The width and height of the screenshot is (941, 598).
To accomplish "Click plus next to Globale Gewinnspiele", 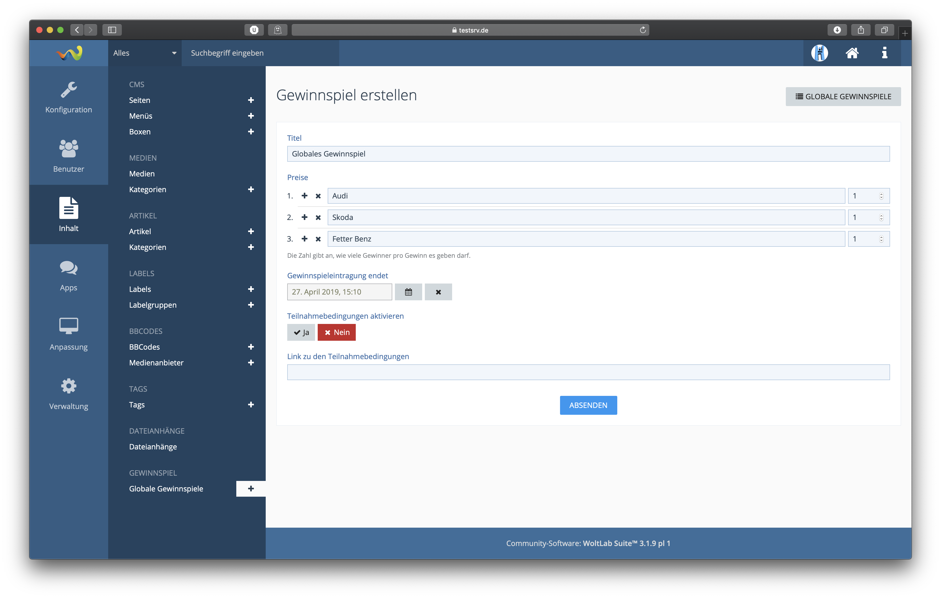I will pos(251,489).
